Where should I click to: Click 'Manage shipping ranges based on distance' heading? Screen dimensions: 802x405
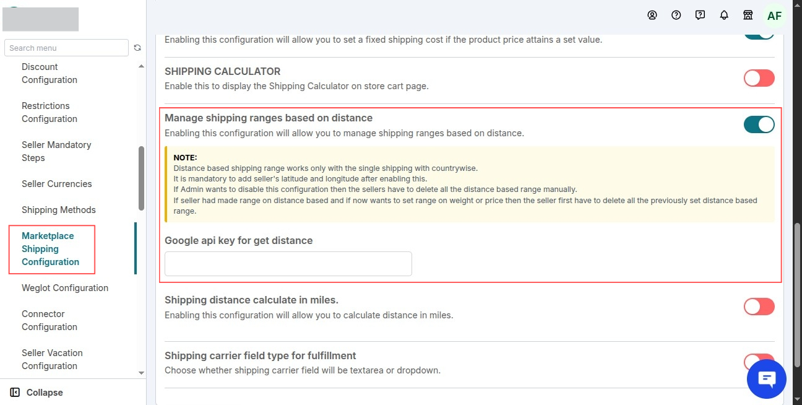(x=269, y=118)
